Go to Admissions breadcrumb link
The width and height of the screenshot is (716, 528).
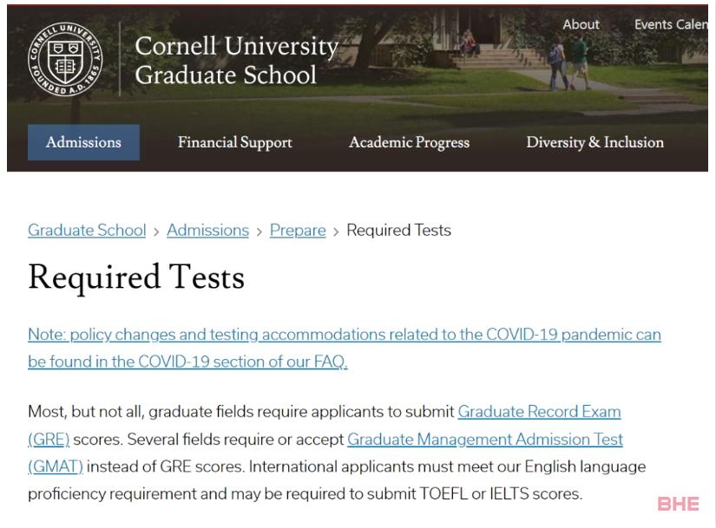(x=207, y=230)
